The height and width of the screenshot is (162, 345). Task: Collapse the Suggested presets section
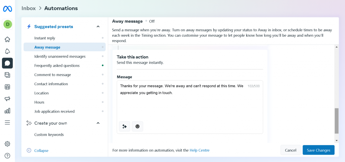coord(98,27)
